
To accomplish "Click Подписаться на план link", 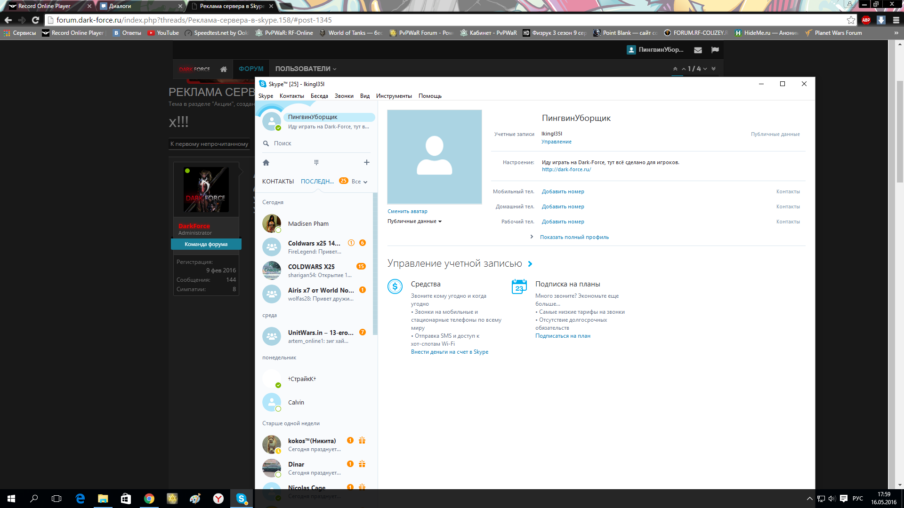I will (x=563, y=336).
